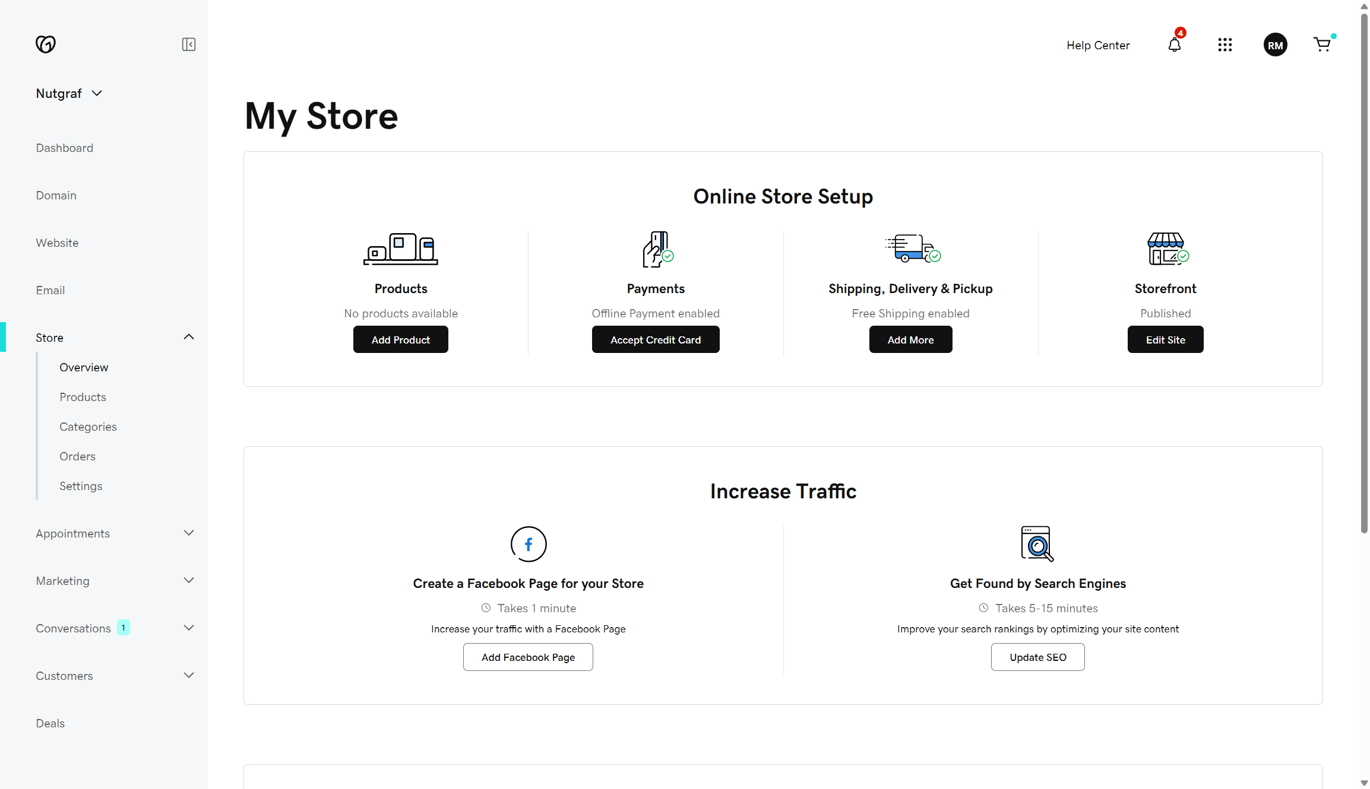Open the Help Center
This screenshot has height=789, width=1370.
[1097, 44]
